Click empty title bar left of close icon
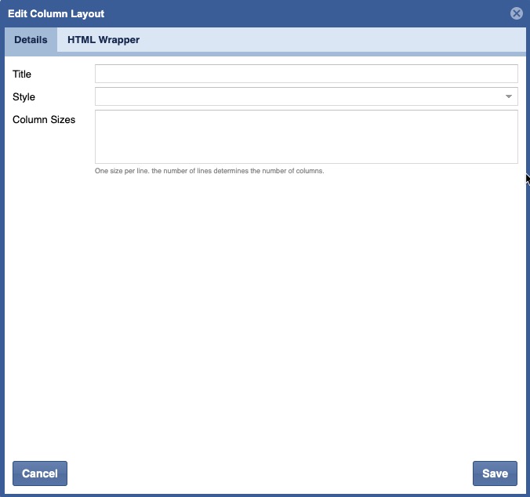 click(314, 14)
